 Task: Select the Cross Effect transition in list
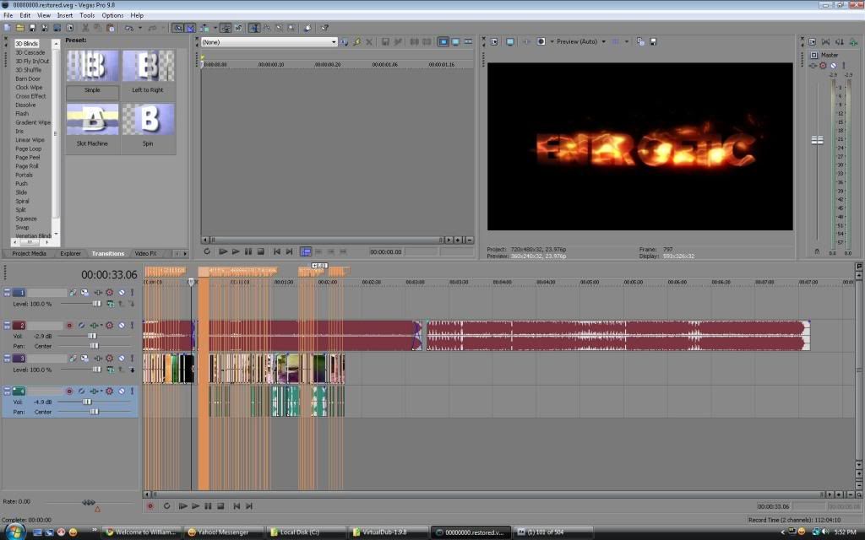[30, 96]
